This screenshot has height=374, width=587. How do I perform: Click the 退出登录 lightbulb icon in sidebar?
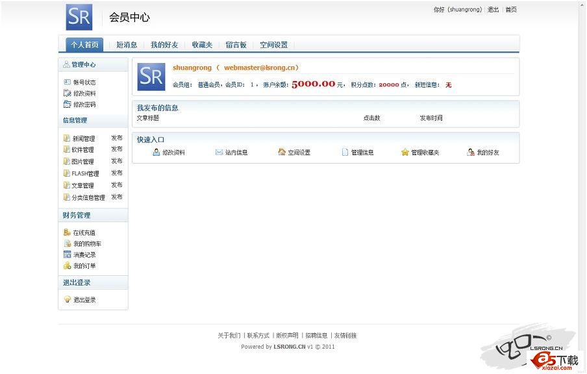(67, 300)
